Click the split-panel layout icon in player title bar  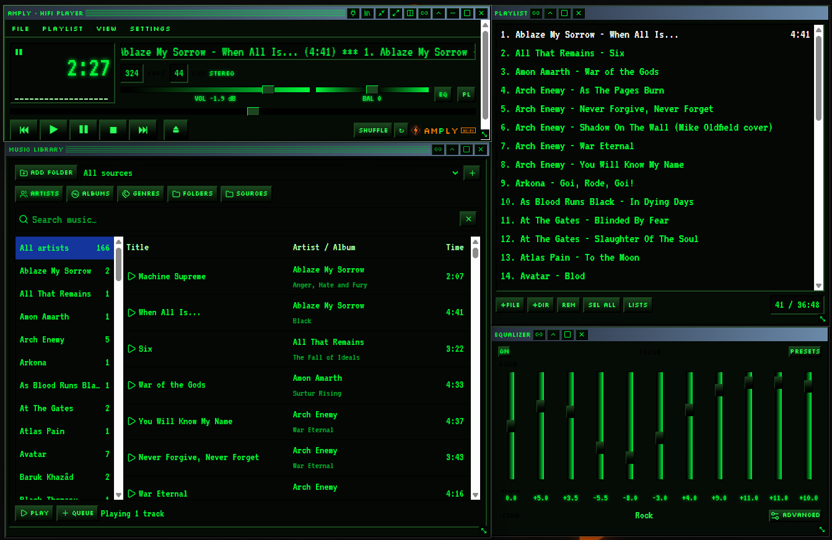(x=410, y=13)
